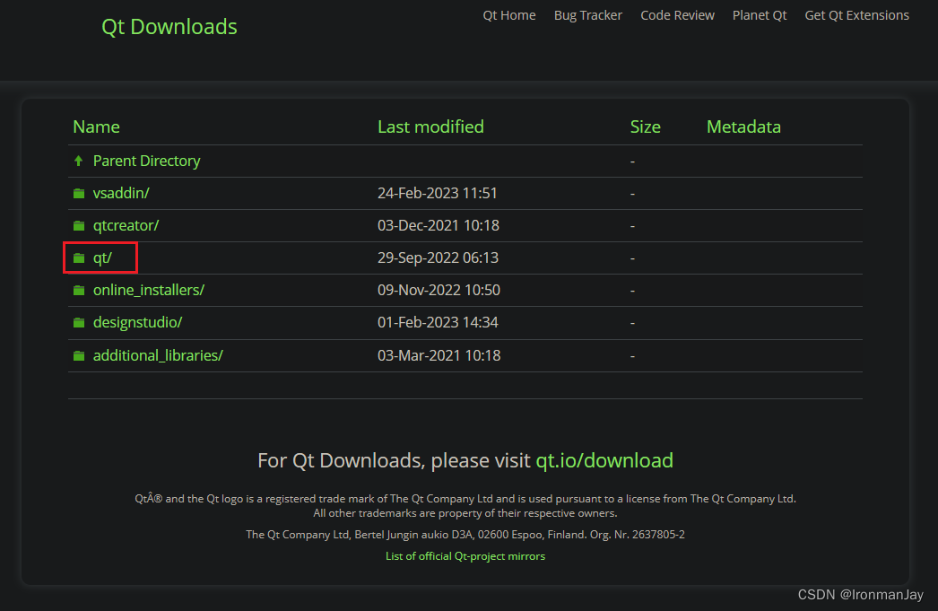Click the folder icon beside additional_libraries/
The image size is (938, 611).
click(x=79, y=355)
